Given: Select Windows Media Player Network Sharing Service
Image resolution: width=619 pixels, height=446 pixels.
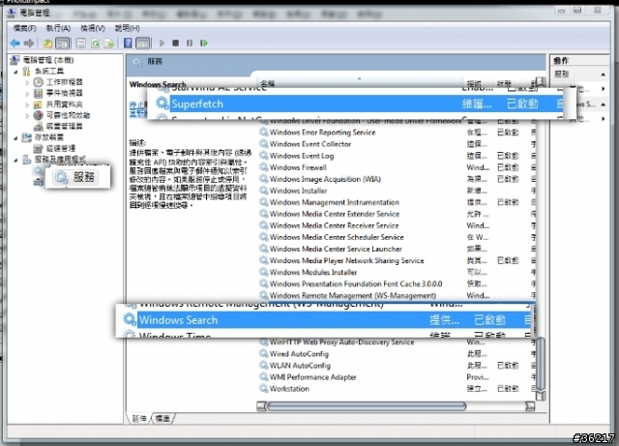Looking at the screenshot, I should tap(397, 260).
